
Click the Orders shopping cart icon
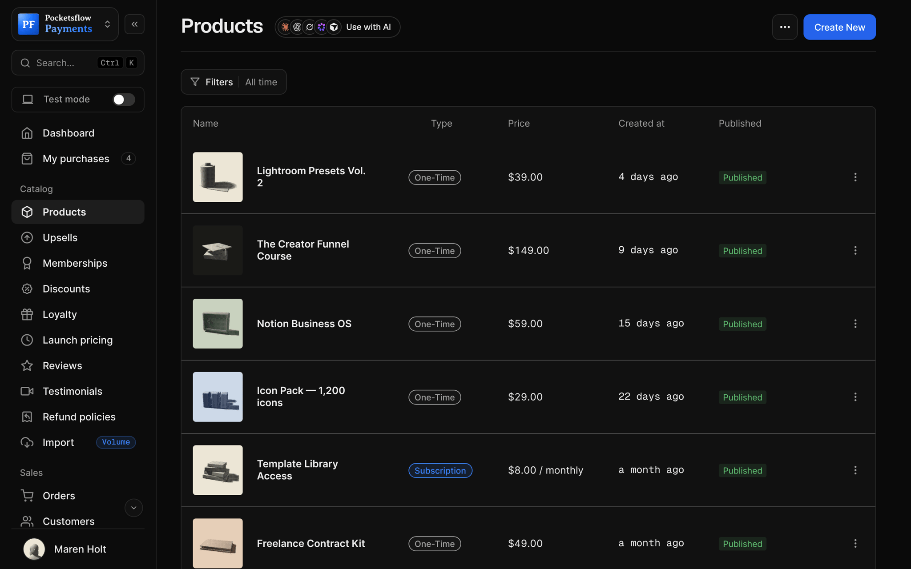(27, 496)
